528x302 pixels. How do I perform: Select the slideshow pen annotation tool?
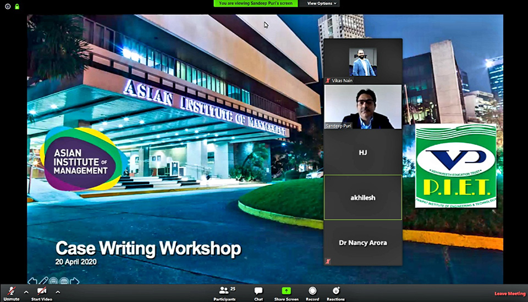pos(43,281)
